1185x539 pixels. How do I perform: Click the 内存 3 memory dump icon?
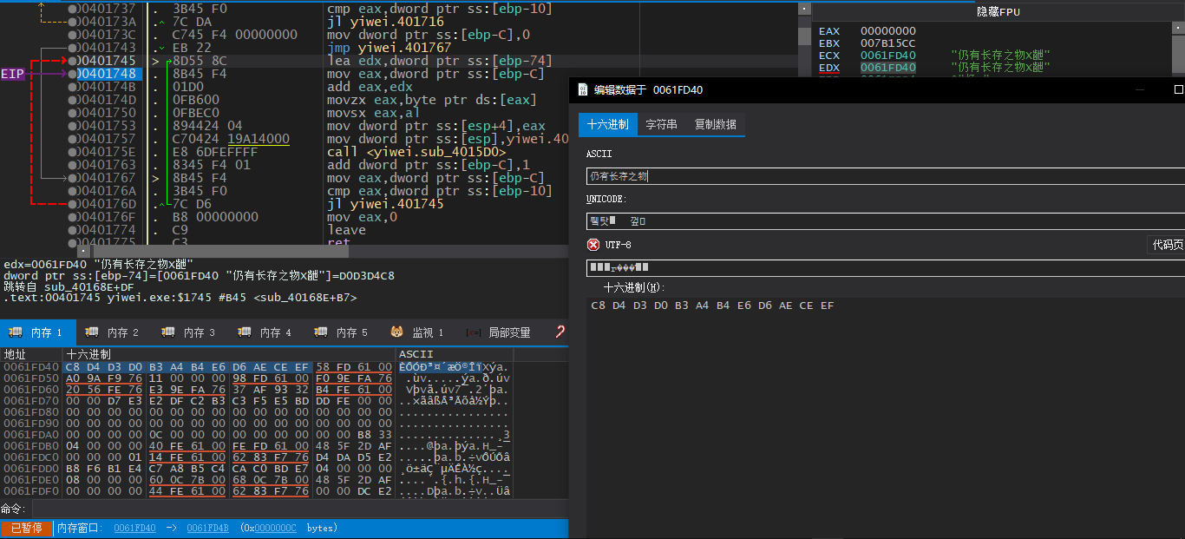(168, 332)
